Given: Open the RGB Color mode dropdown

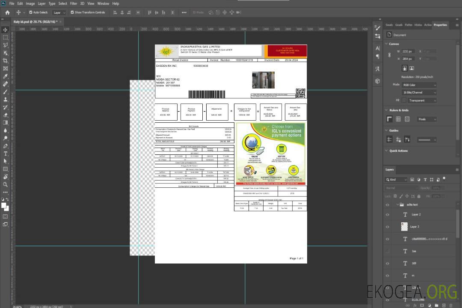Looking at the screenshot, I should pyautogui.click(x=419, y=85).
